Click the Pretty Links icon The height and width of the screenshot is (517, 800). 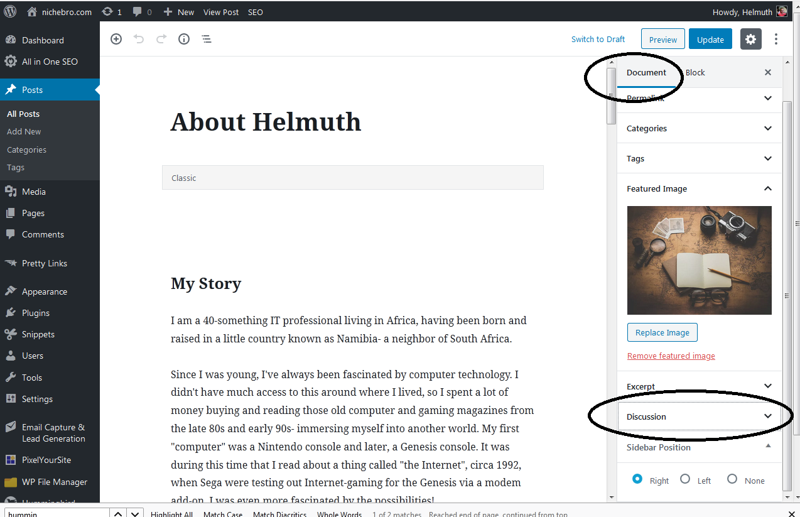click(x=11, y=263)
